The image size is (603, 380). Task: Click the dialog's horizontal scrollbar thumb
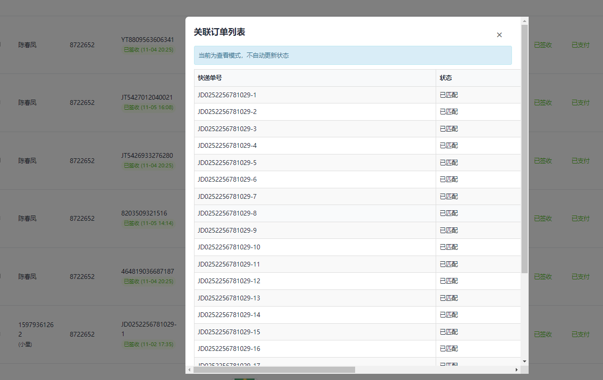click(274, 370)
